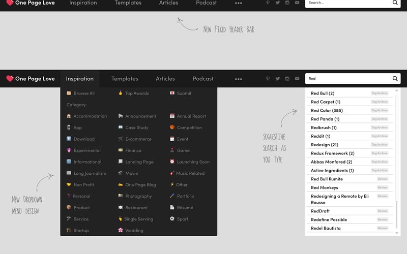Image resolution: width=407 pixels, height=254 pixels.
Task: Choose the Landing Page category
Action: [136, 162]
